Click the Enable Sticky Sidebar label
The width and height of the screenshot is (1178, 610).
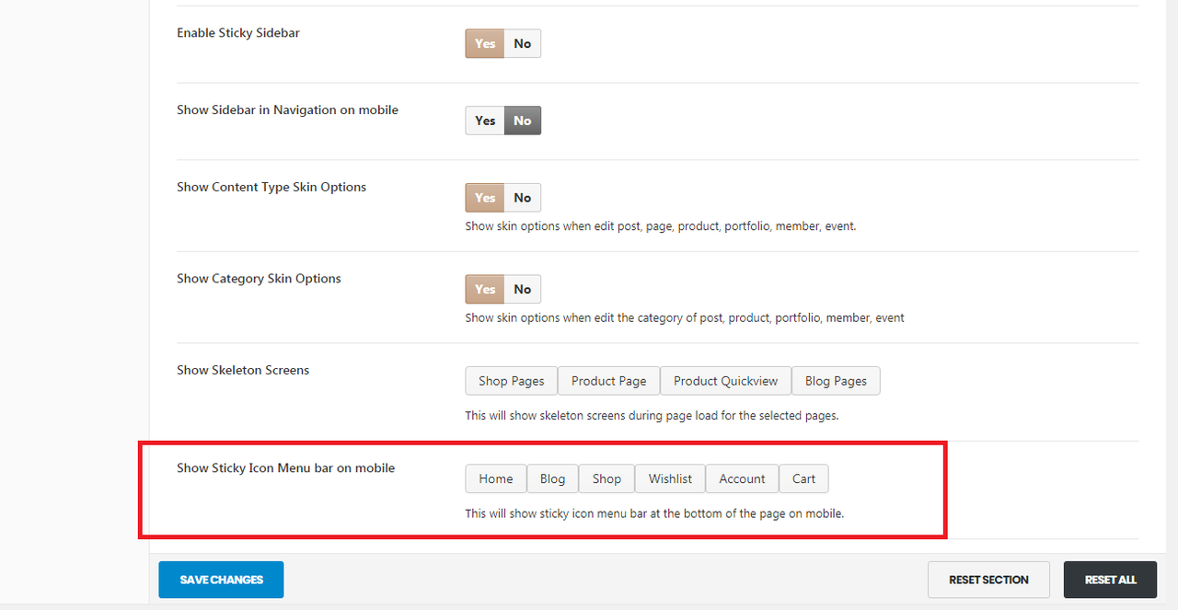[238, 33]
